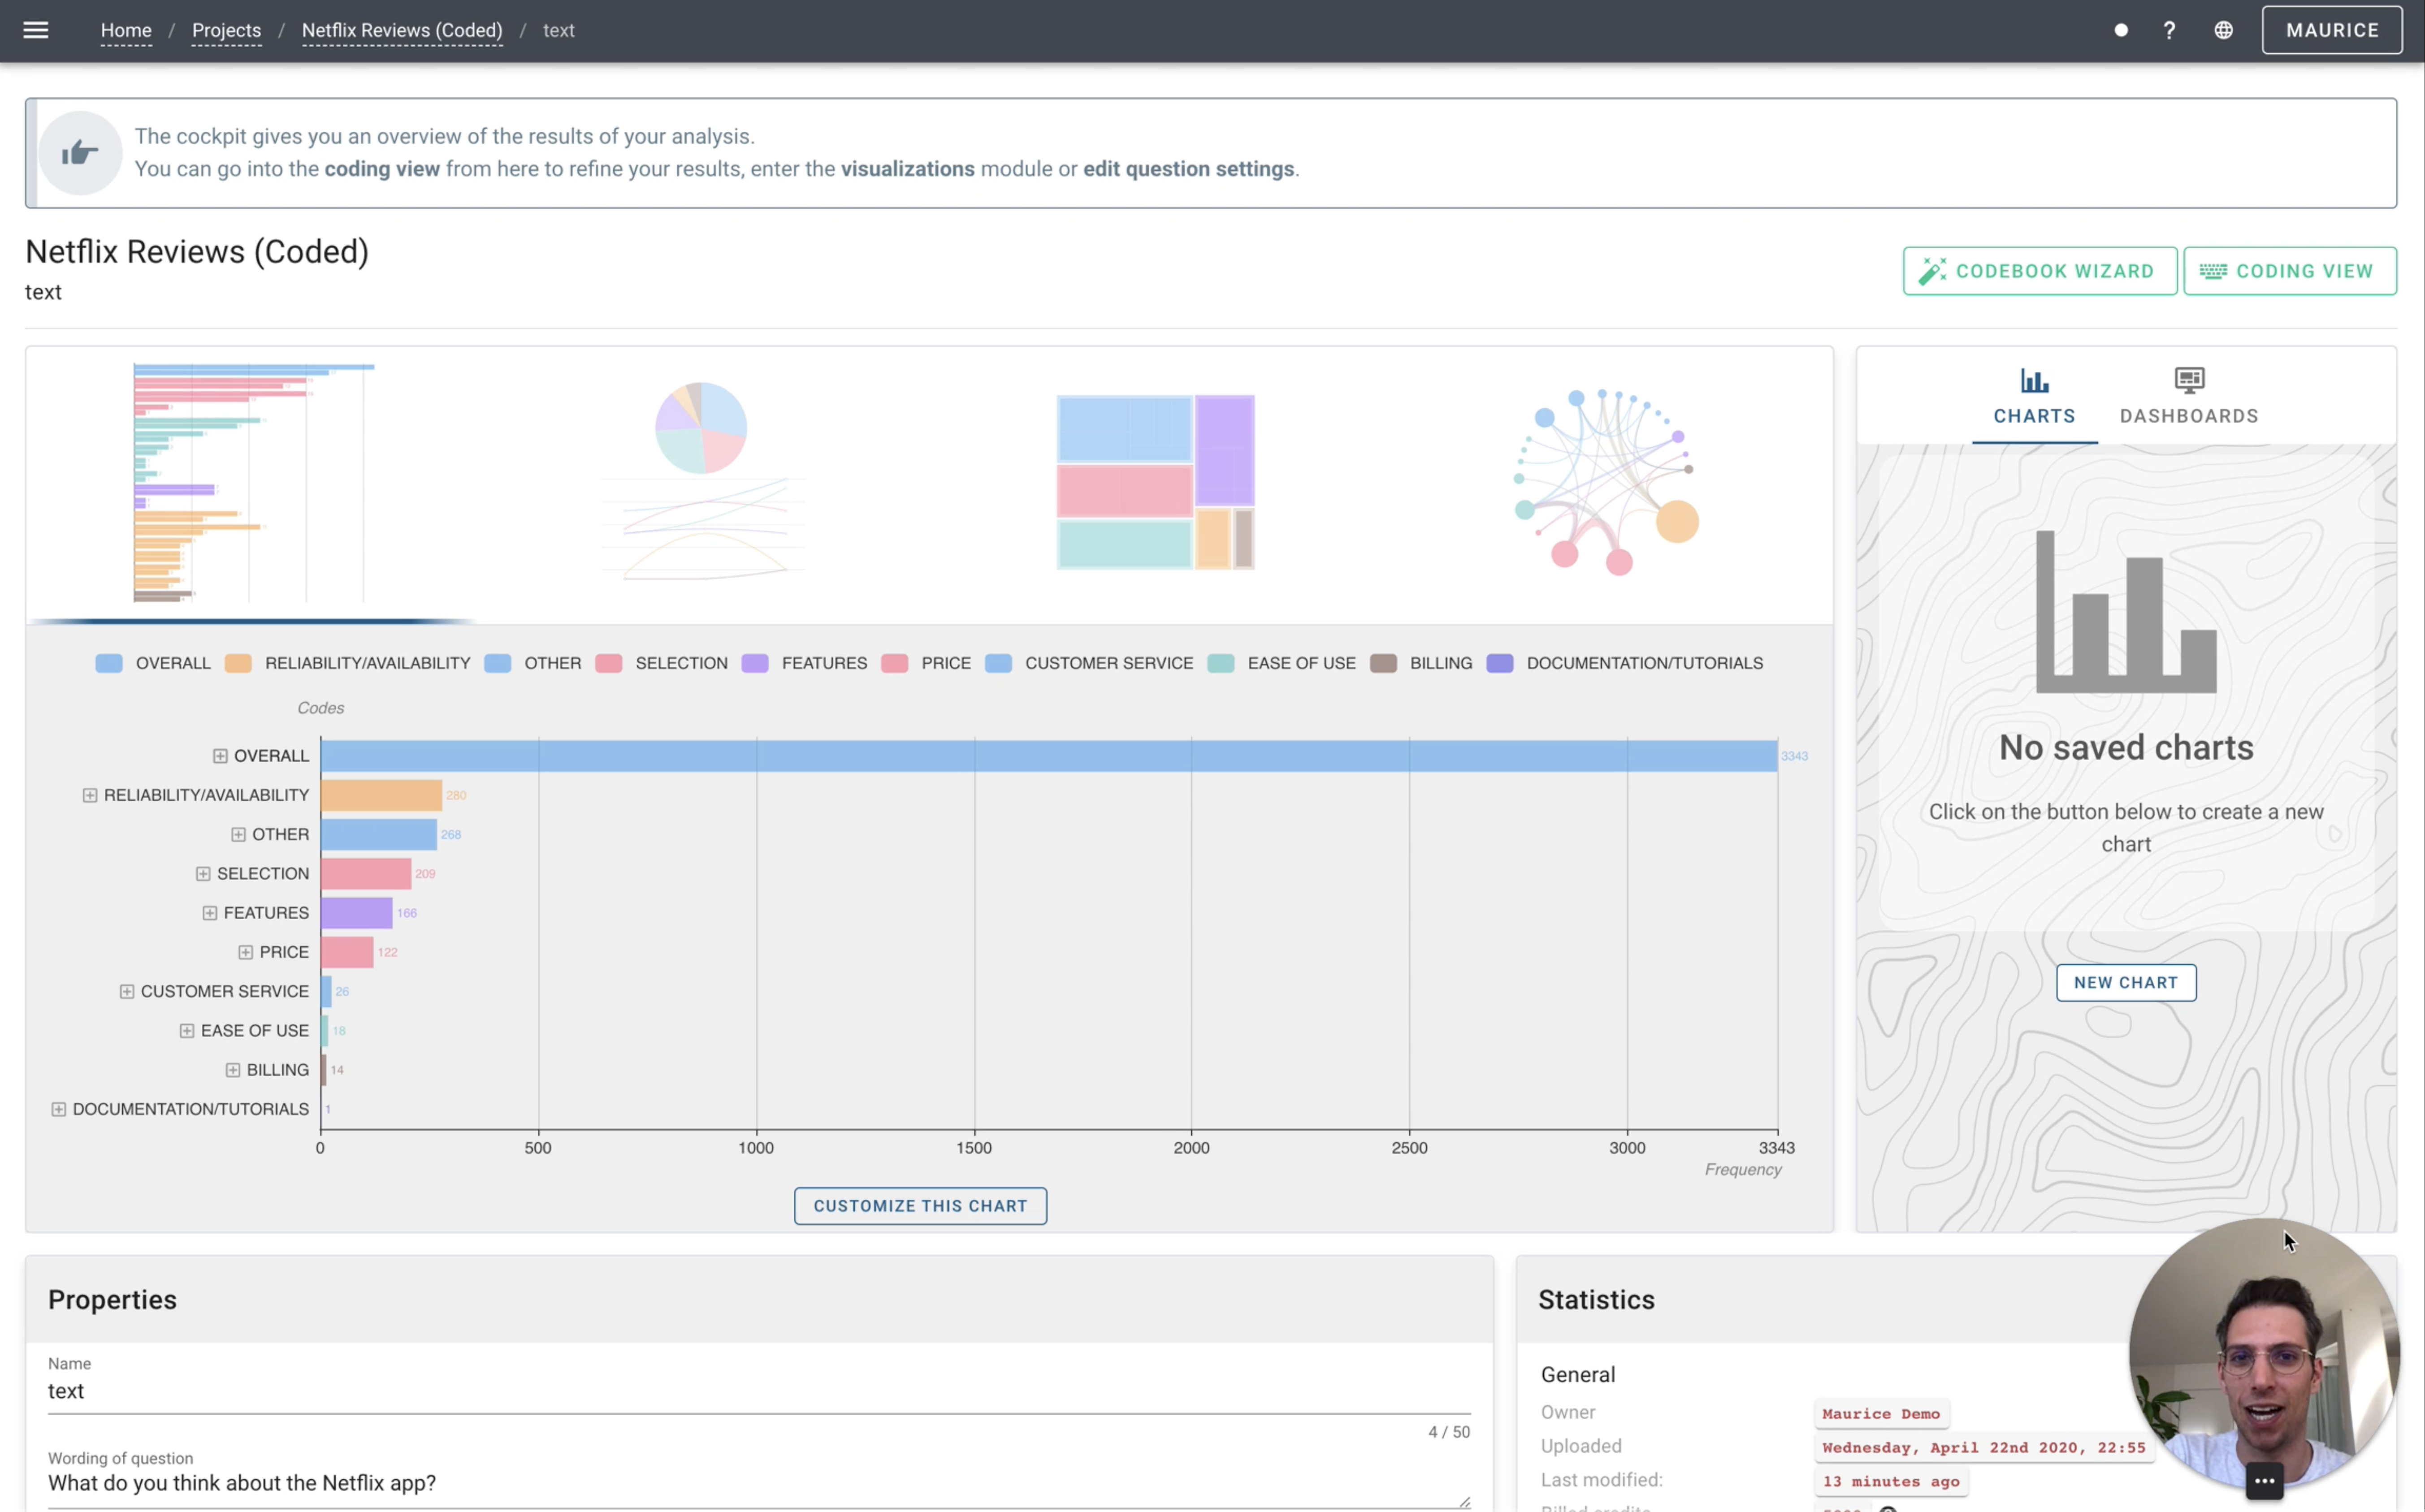The height and width of the screenshot is (1512, 2425).
Task: Expand the DOCUMENTATION/TUTORIALS code row
Action: (x=59, y=1109)
